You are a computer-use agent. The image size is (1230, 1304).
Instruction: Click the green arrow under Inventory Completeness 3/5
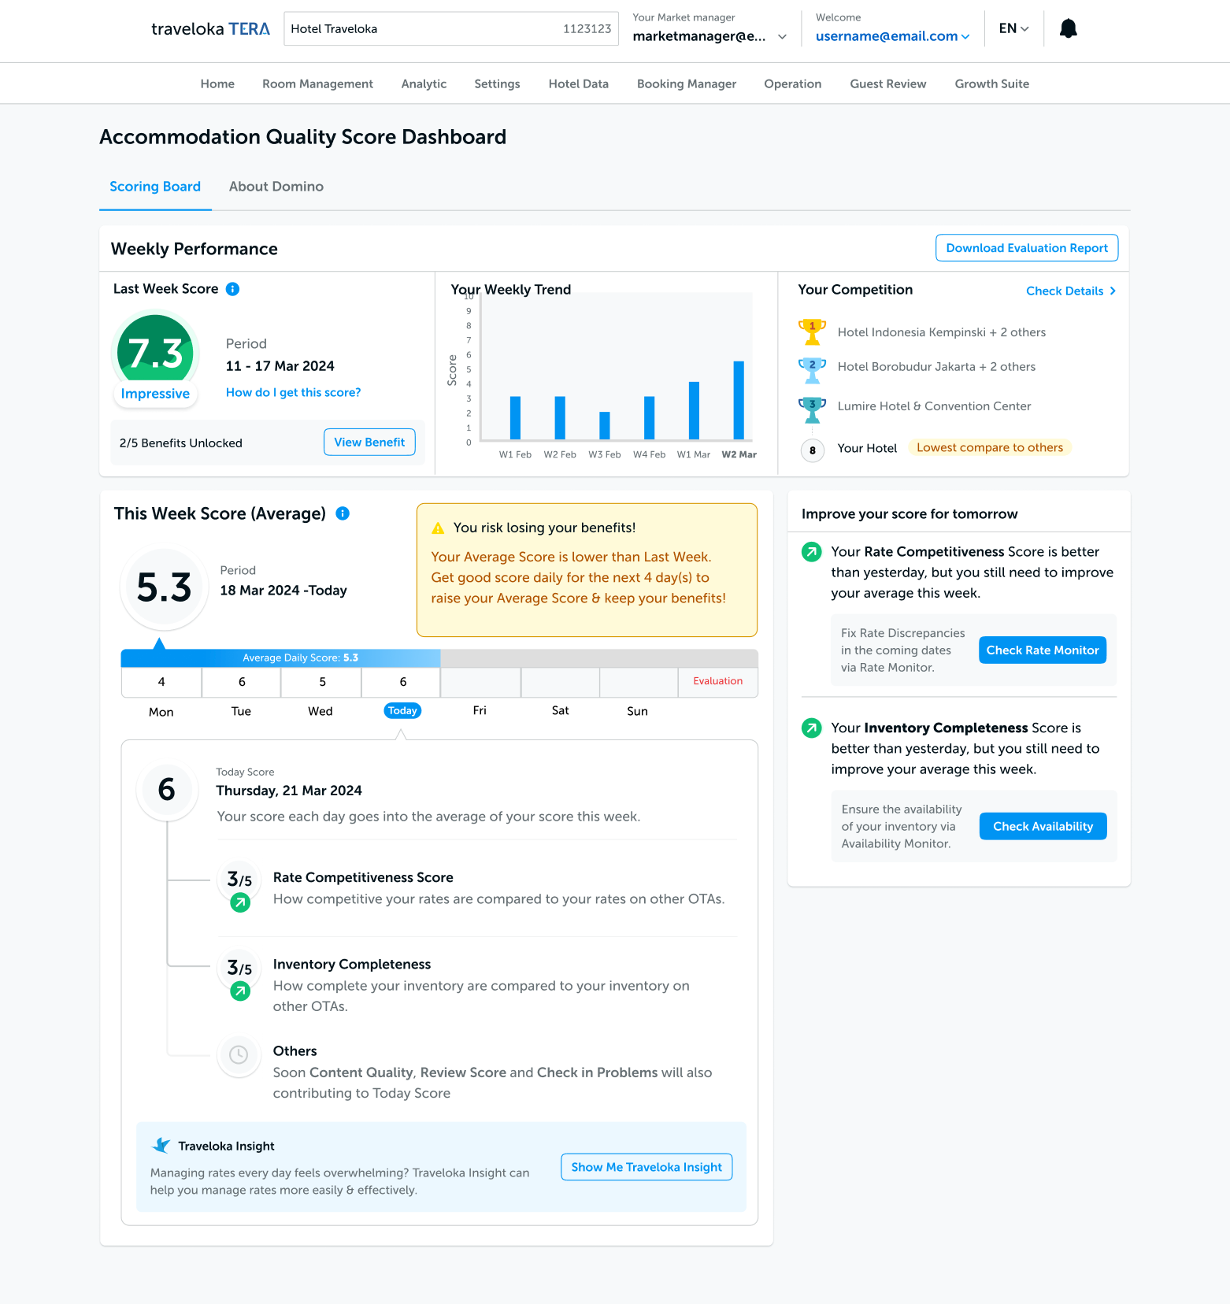click(240, 991)
